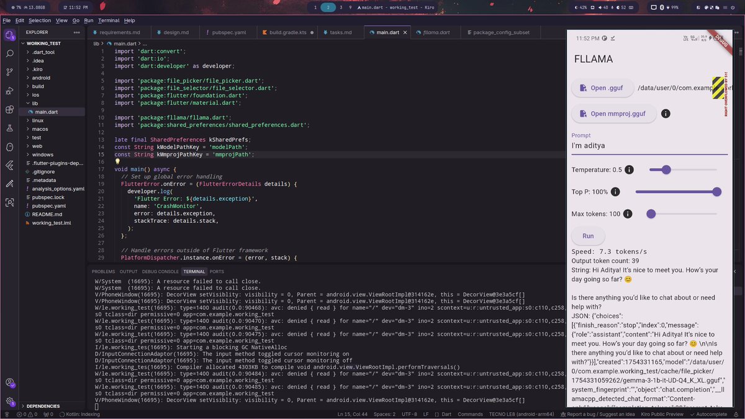The width and height of the screenshot is (745, 419).
Task: Open the File menu
Action: coord(6,20)
